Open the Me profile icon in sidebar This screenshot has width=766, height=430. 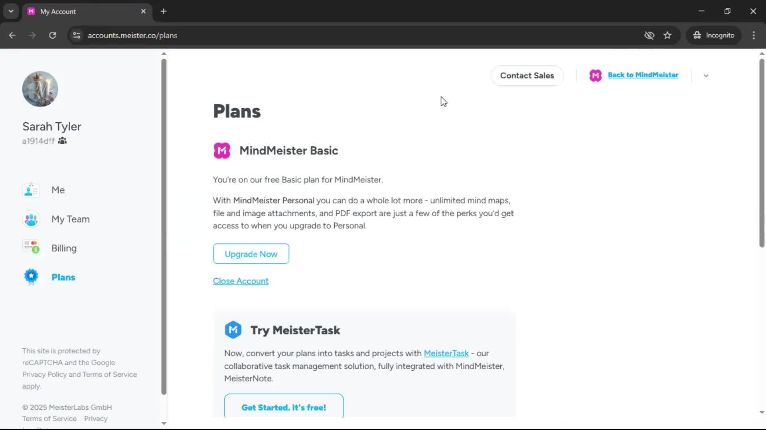31,190
